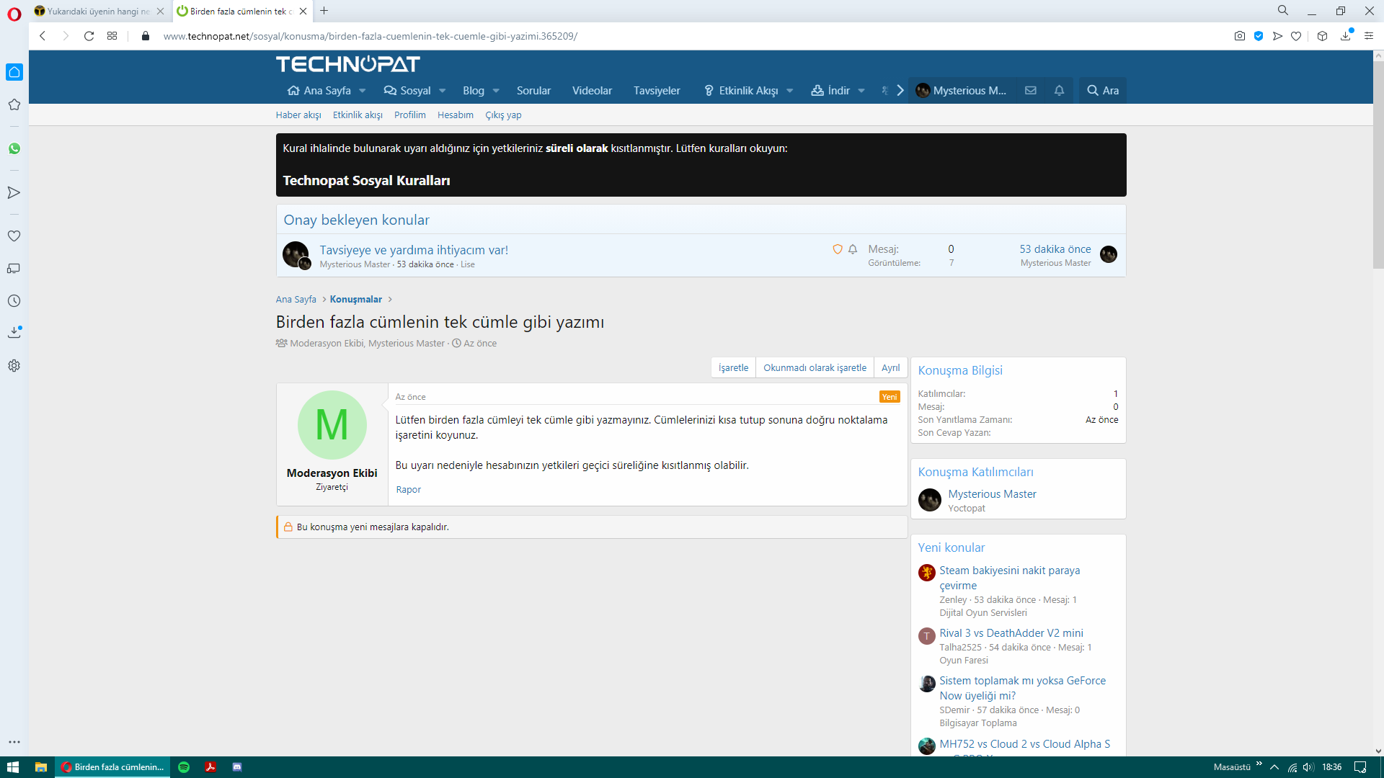Click the Ayrıl button

tap(890, 367)
